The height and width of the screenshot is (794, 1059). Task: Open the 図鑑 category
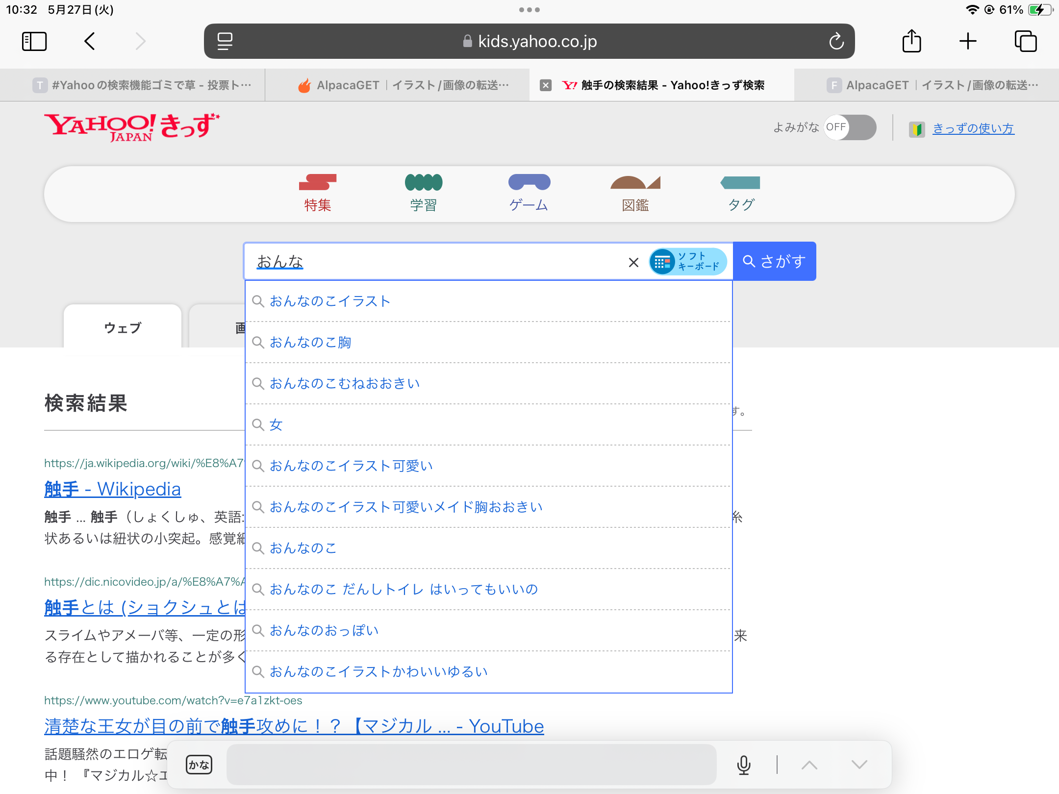pos(635,193)
